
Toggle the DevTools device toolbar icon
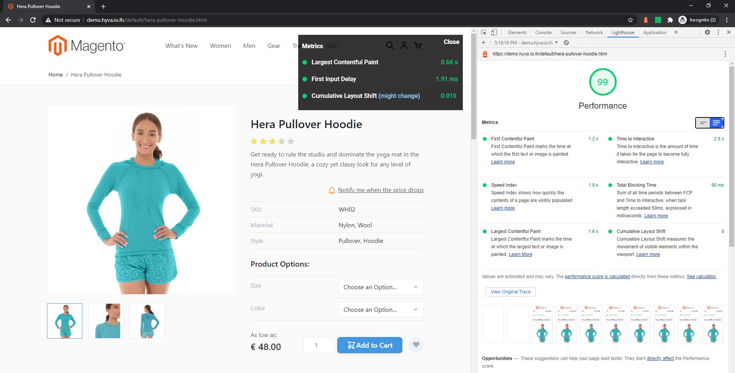click(494, 33)
